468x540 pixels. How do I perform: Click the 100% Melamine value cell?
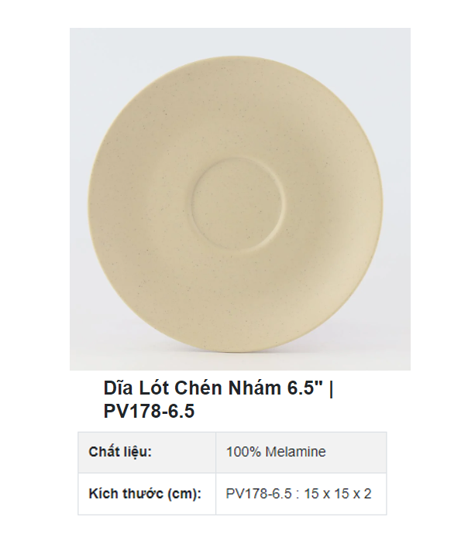point(301,452)
